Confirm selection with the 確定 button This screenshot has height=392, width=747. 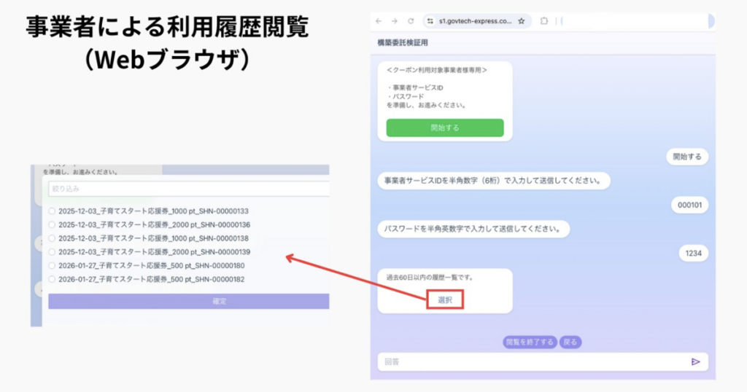pos(189,301)
